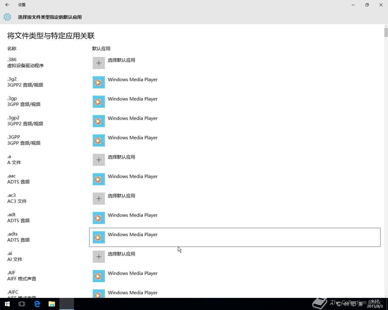Image resolution: width=388 pixels, height=310 pixels.
Task: Open the clock showing 9:37 2015/8/3
Action: [x=375, y=304]
